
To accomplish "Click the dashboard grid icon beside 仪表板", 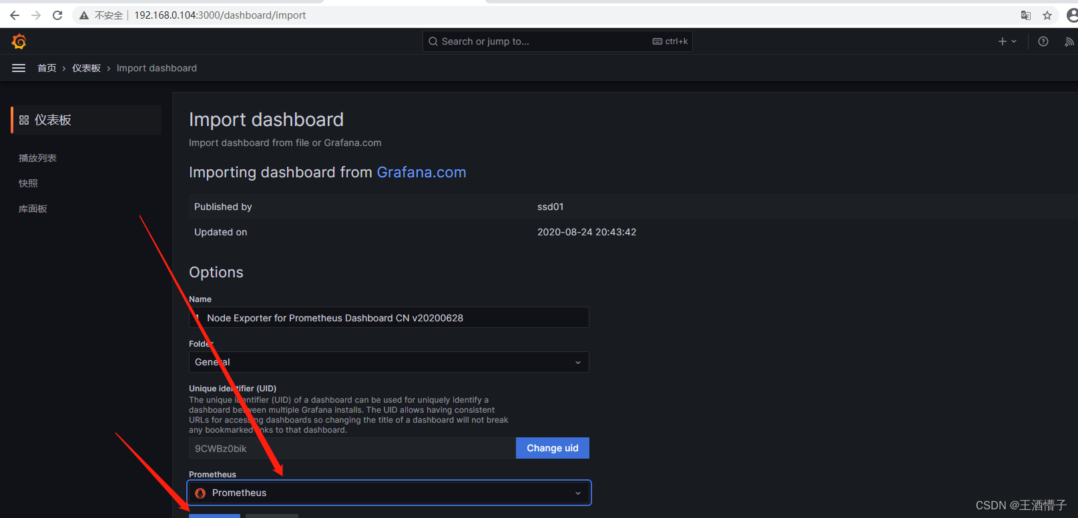I will point(24,120).
